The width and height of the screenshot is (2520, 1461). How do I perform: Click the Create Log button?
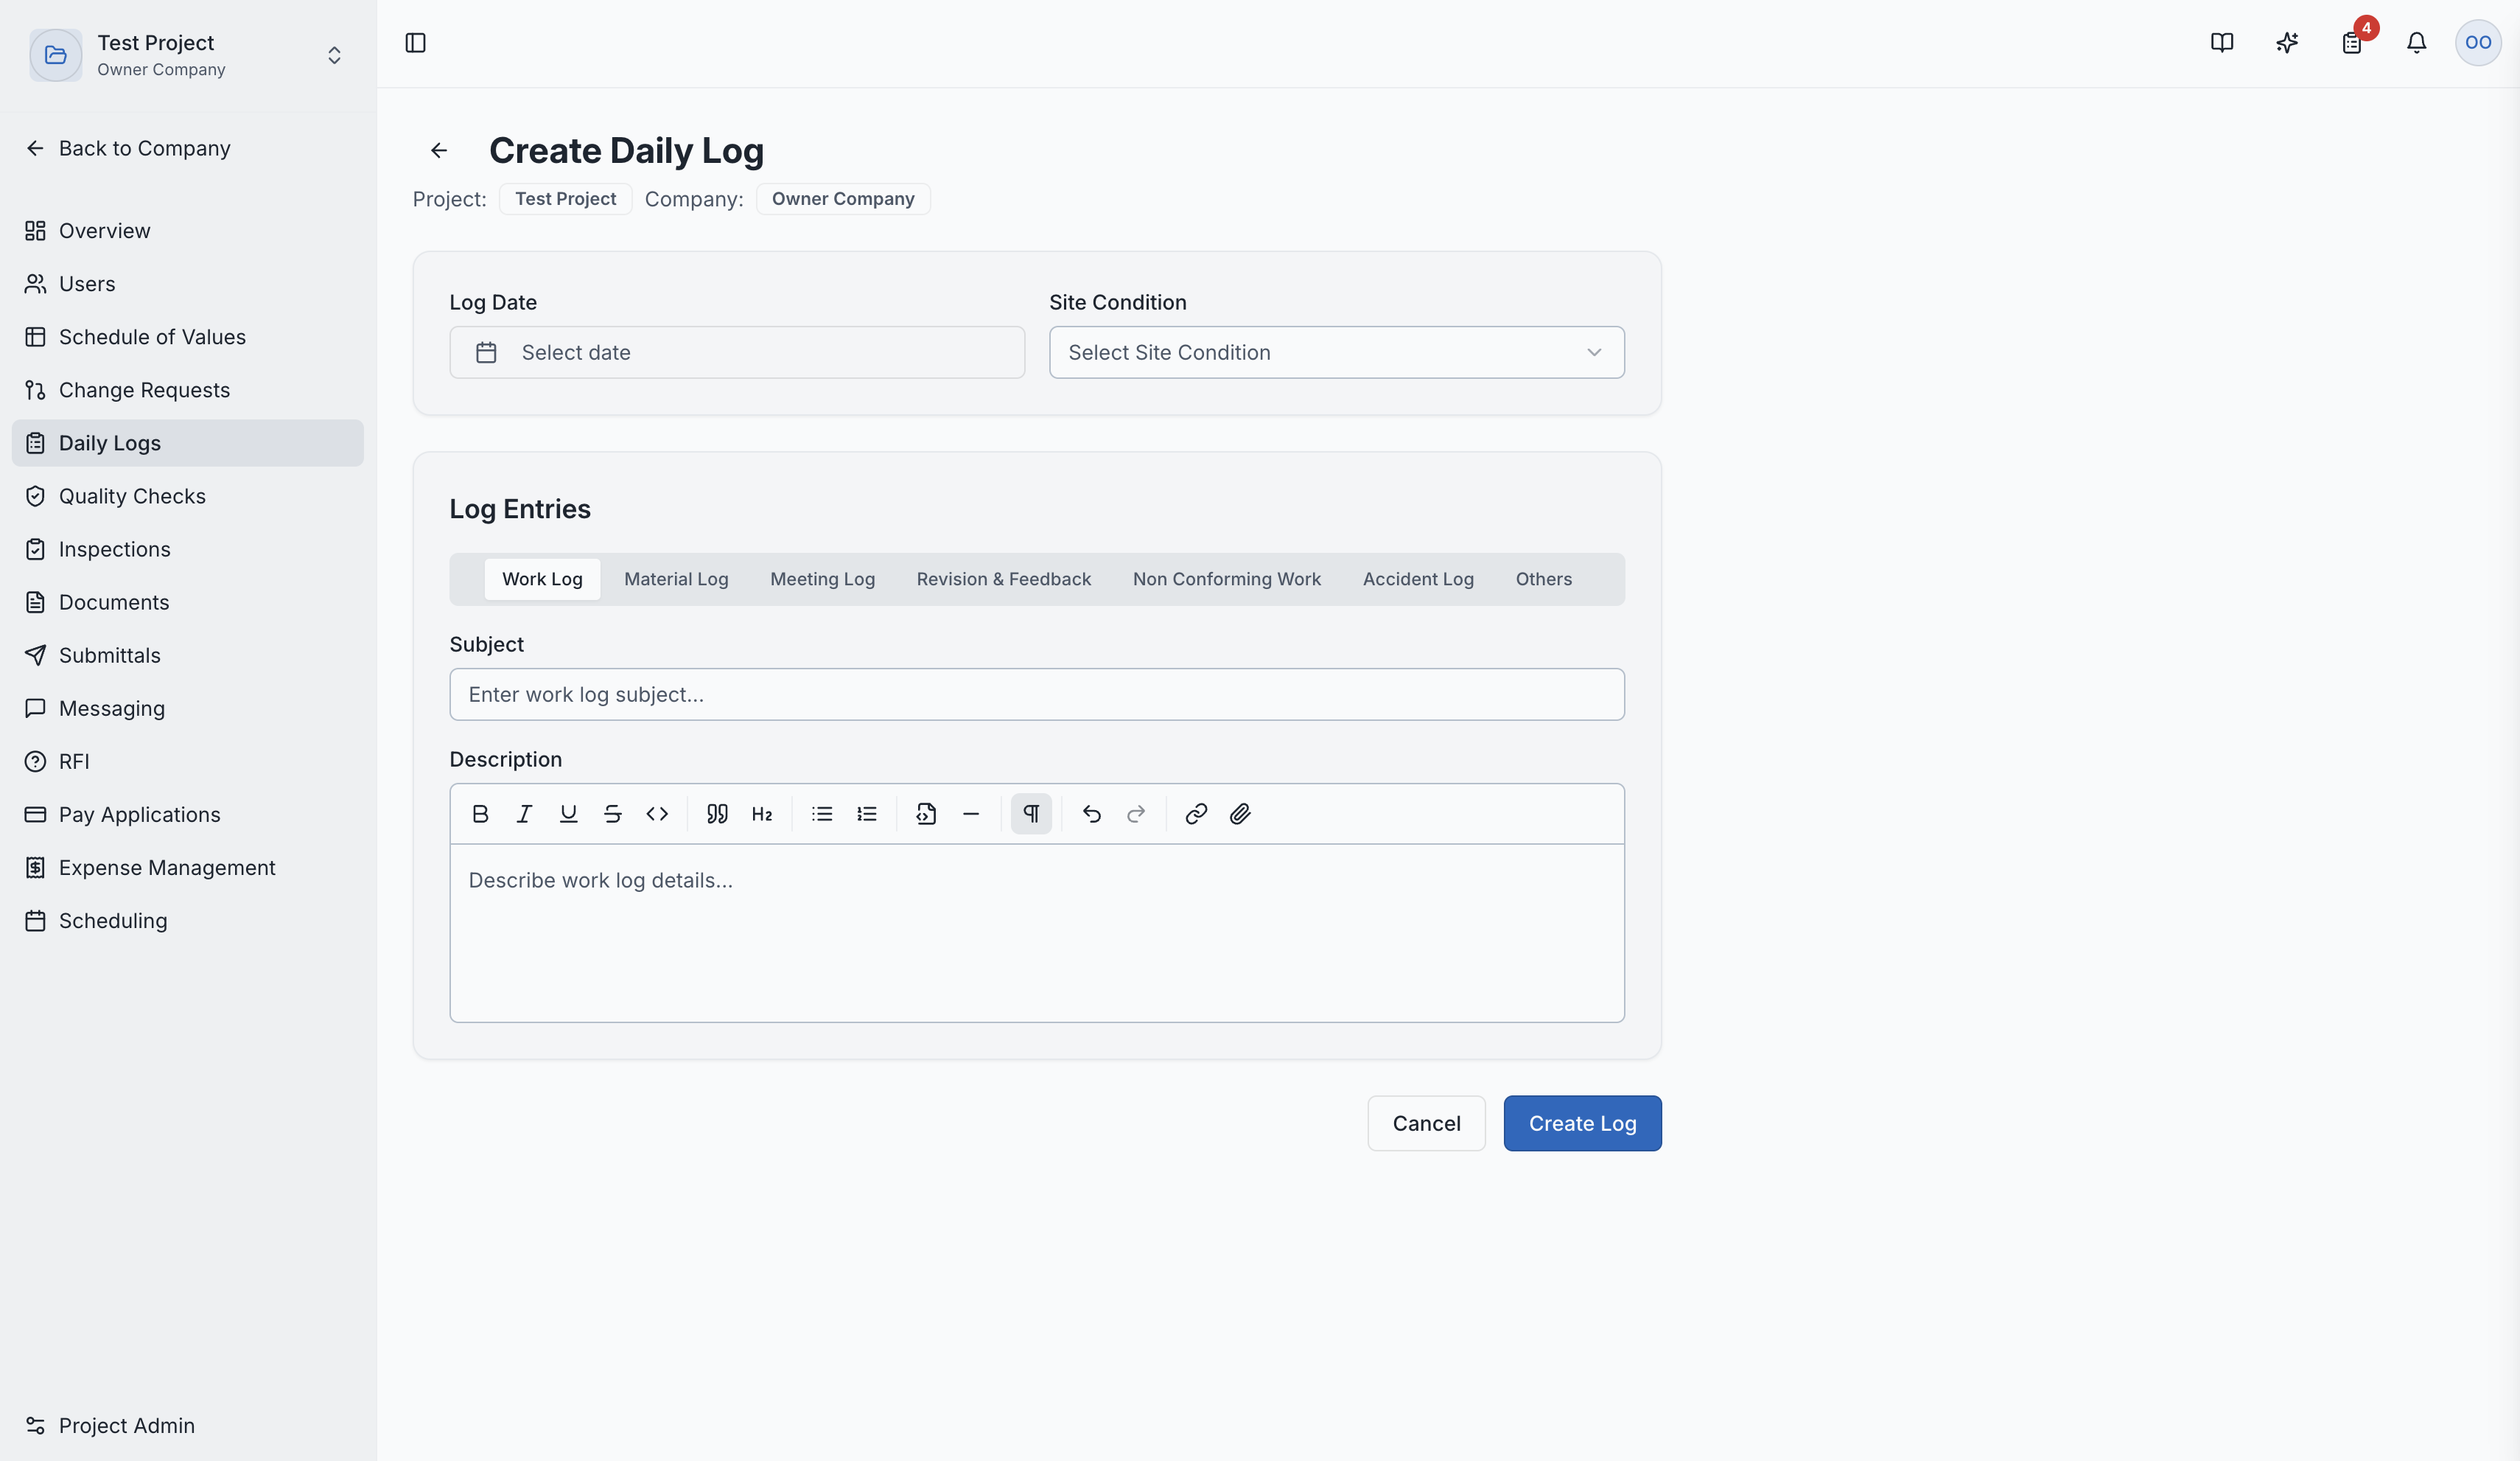coord(1582,1123)
